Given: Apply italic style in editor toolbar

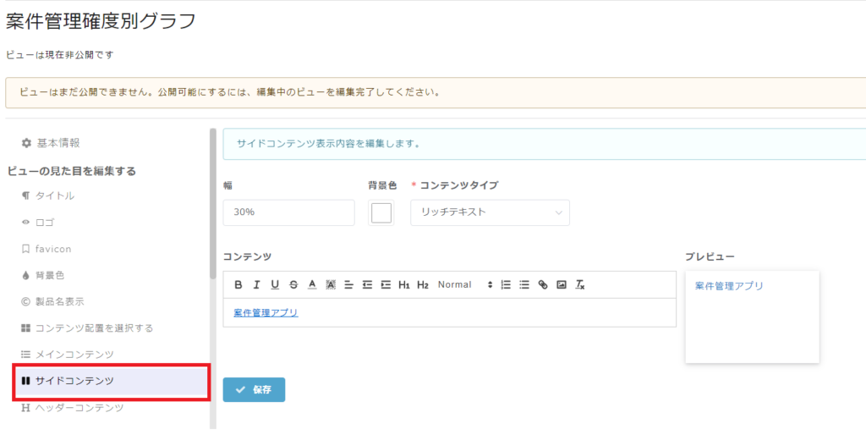Looking at the screenshot, I should (256, 284).
